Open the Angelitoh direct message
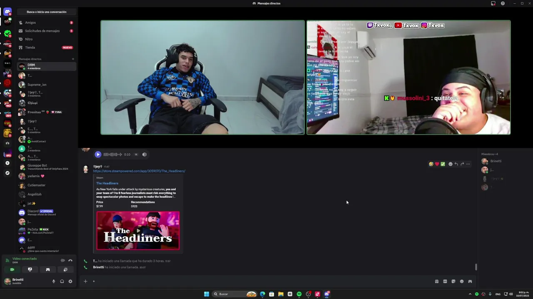This screenshot has height=299, width=533. tap(46, 194)
